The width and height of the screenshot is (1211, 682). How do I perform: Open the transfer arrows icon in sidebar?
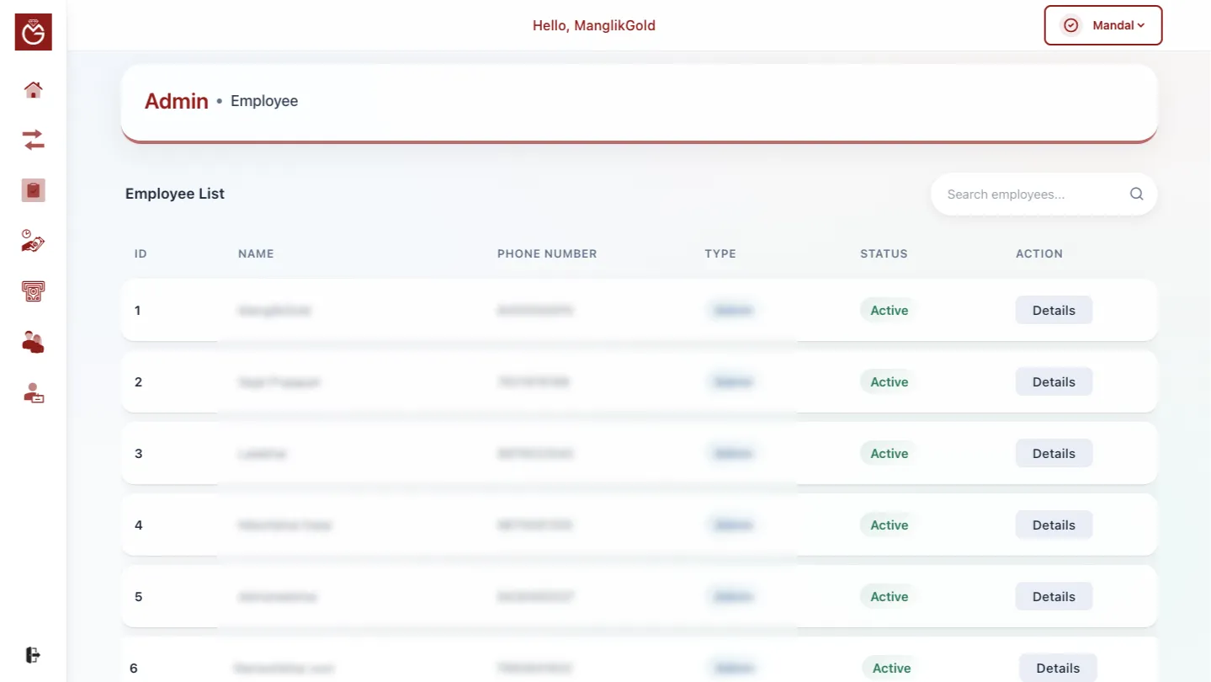(34, 140)
